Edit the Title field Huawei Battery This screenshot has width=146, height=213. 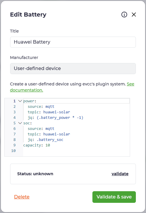73,42
